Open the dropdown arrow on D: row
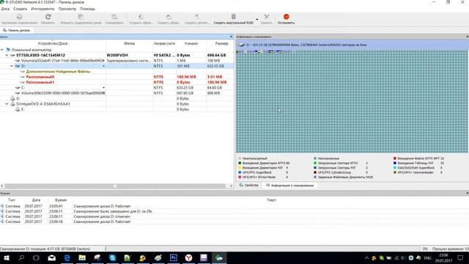Image resolution: width=469 pixels, height=264 pixels. coord(103,66)
